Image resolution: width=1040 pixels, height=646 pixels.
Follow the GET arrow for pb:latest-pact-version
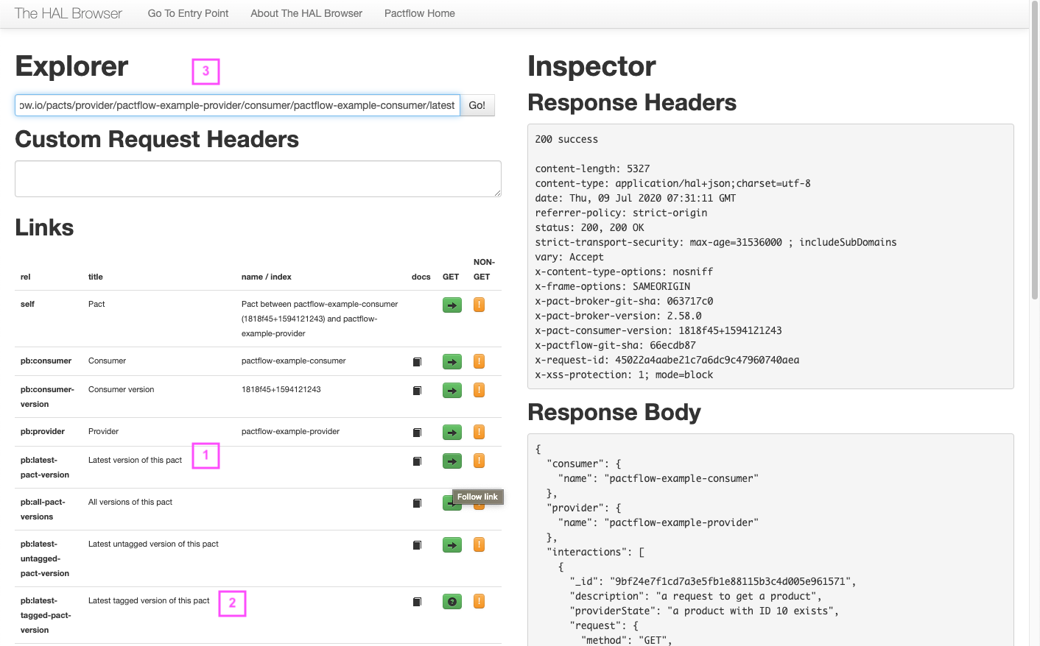[452, 461]
